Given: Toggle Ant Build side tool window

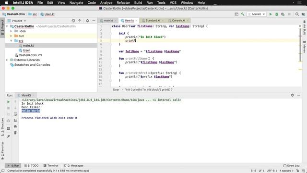Looking at the screenshot, I should (x=305, y=28).
